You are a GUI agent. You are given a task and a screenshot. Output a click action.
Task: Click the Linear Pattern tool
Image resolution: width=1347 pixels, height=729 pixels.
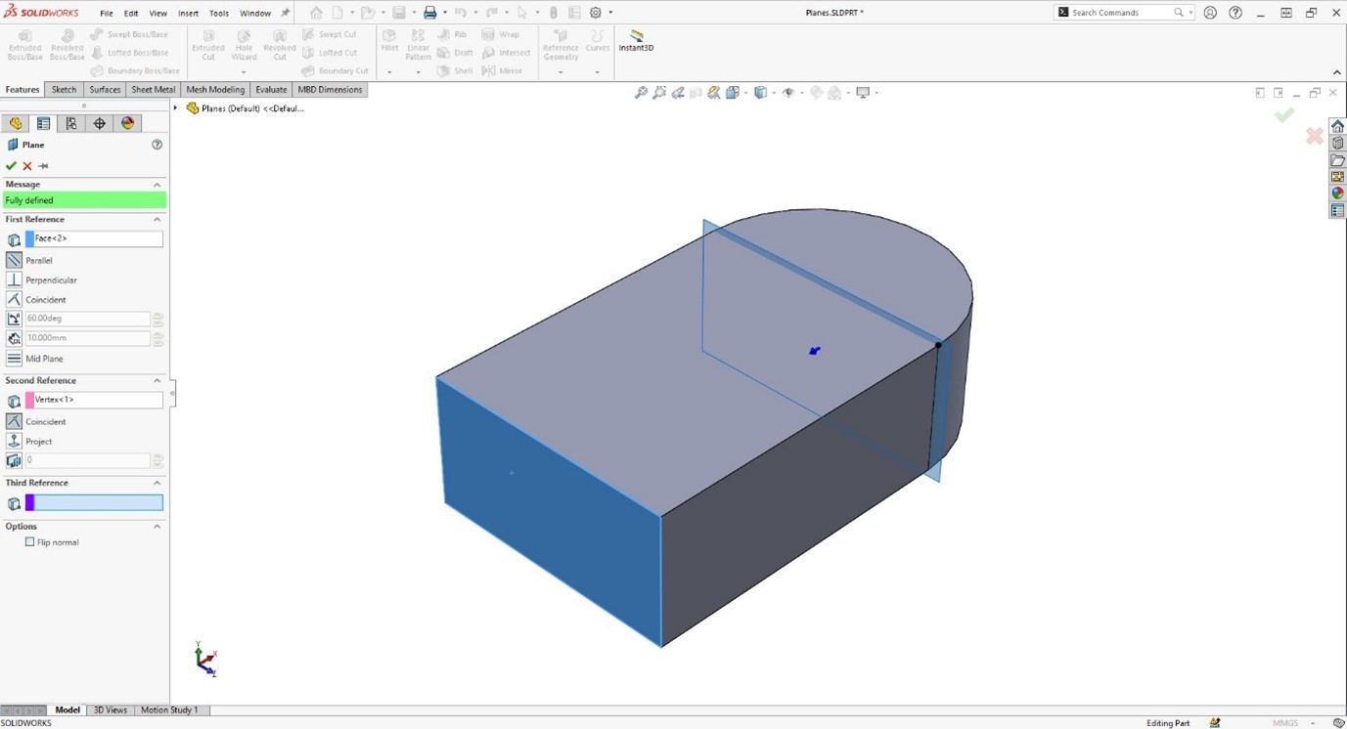pyautogui.click(x=418, y=46)
